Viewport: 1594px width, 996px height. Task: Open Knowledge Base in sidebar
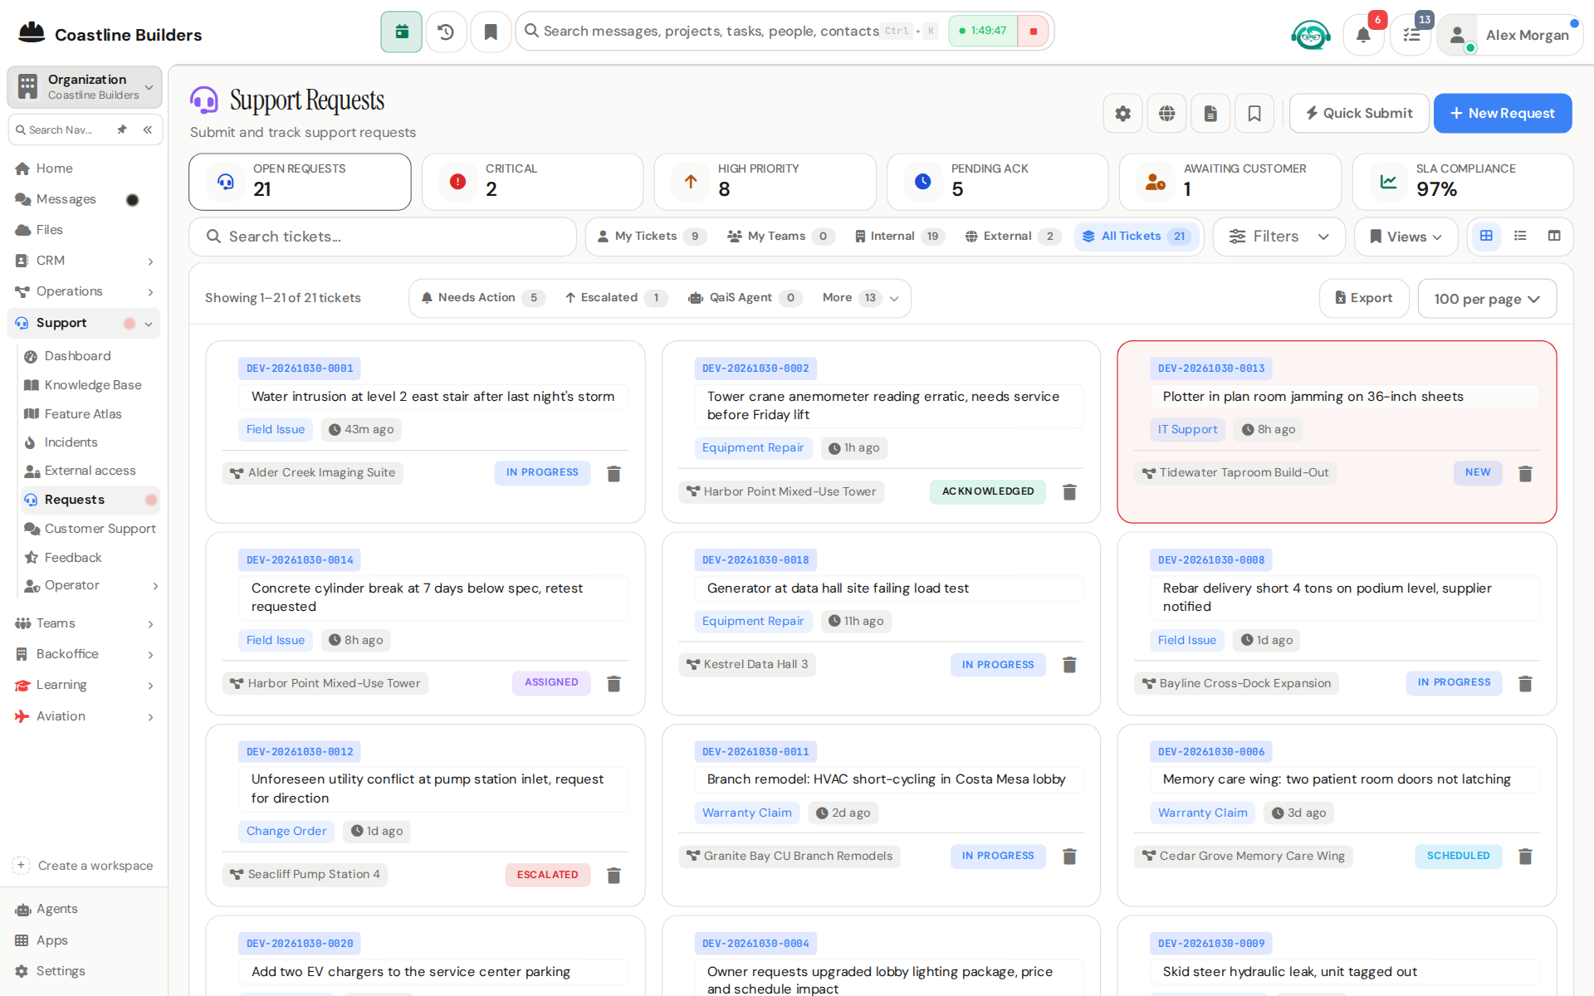(93, 385)
